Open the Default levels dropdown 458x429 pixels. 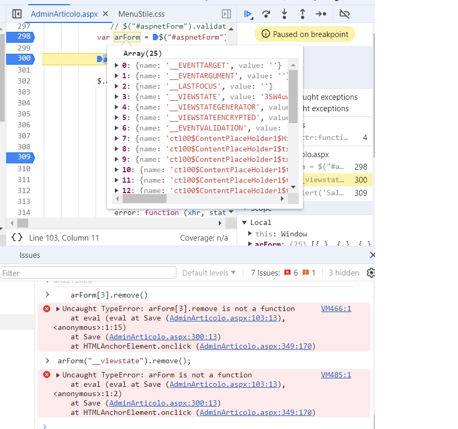pyautogui.click(x=209, y=273)
